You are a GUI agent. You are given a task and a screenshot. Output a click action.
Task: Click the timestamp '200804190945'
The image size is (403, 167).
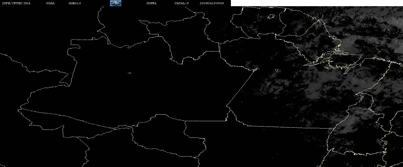[212, 3]
